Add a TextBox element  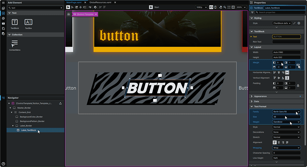pos(28,24)
